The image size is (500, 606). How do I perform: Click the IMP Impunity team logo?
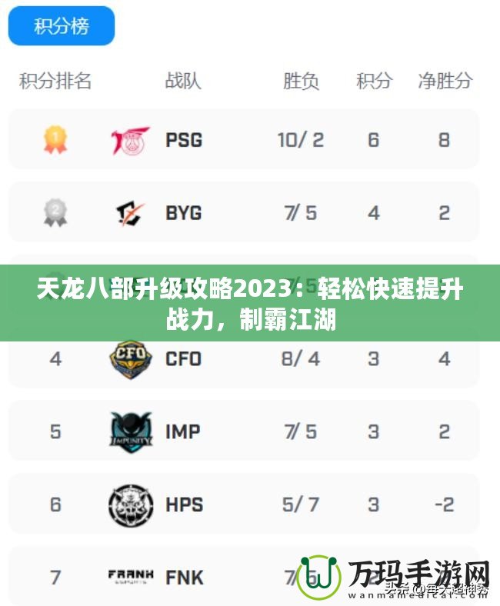[131, 432]
